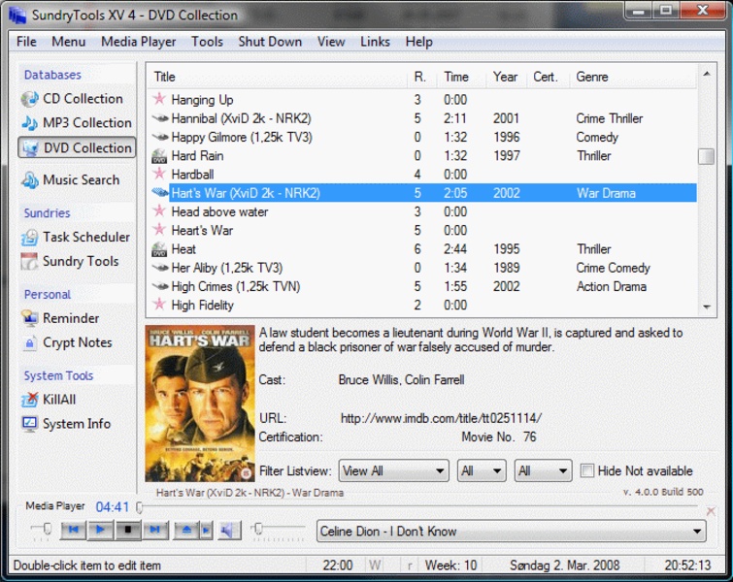733x582 pixels.
Task: Skip to next track in media player
Action: (154, 530)
